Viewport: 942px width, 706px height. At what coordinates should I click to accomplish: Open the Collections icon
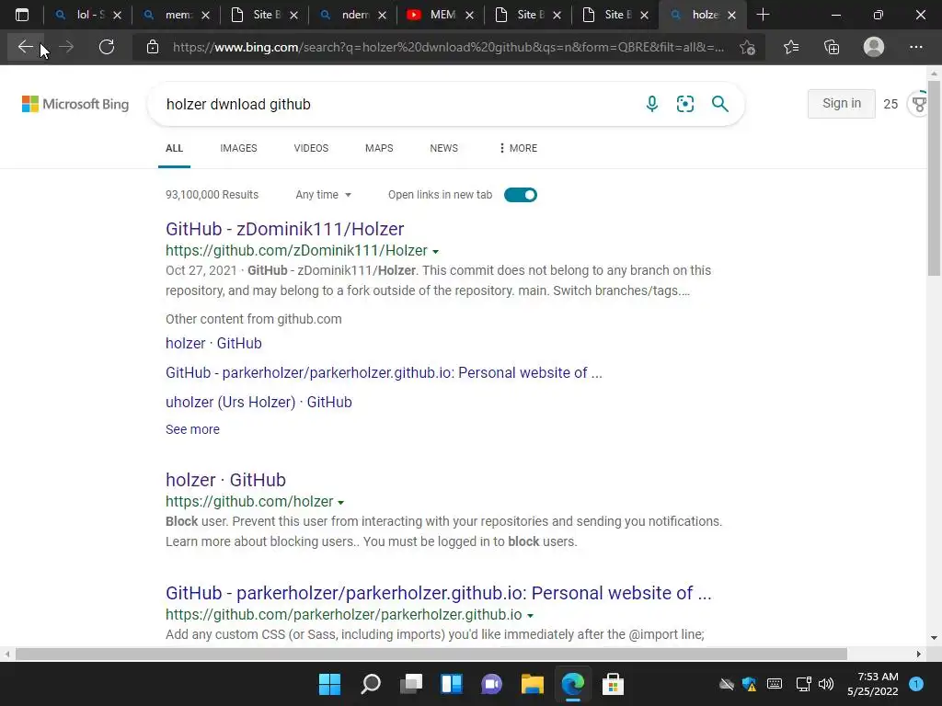tap(832, 47)
